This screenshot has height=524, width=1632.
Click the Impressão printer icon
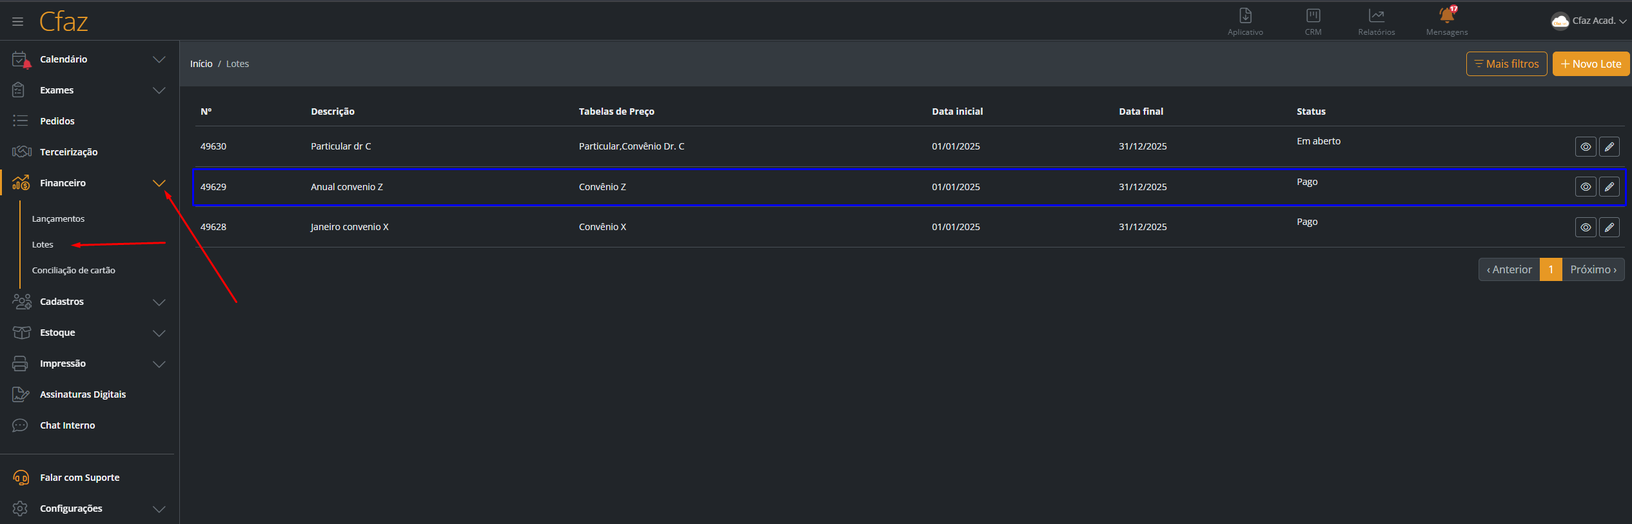click(20, 364)
